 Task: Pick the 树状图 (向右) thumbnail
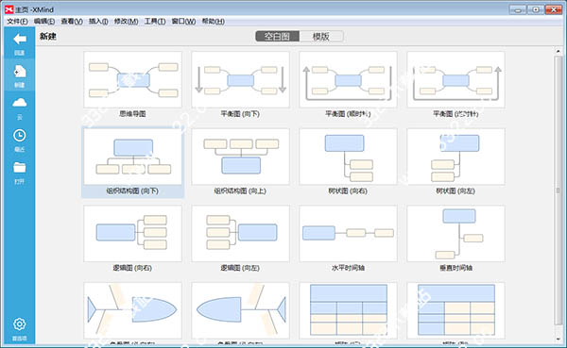click(x=348, y=157)
